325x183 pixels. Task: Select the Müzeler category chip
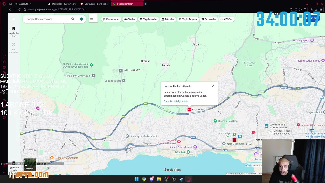coord(168,19)
